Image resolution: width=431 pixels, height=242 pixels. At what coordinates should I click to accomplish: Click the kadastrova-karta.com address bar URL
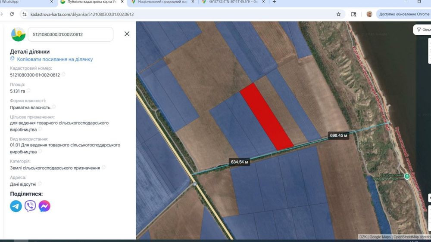(82, 14)
